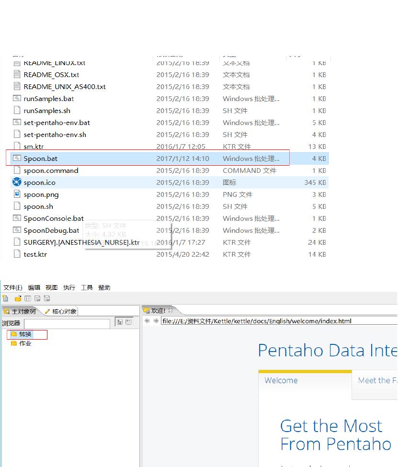Open the 工具 menu
Viewport: 398px width, 467px height.
tap(87, 287)
